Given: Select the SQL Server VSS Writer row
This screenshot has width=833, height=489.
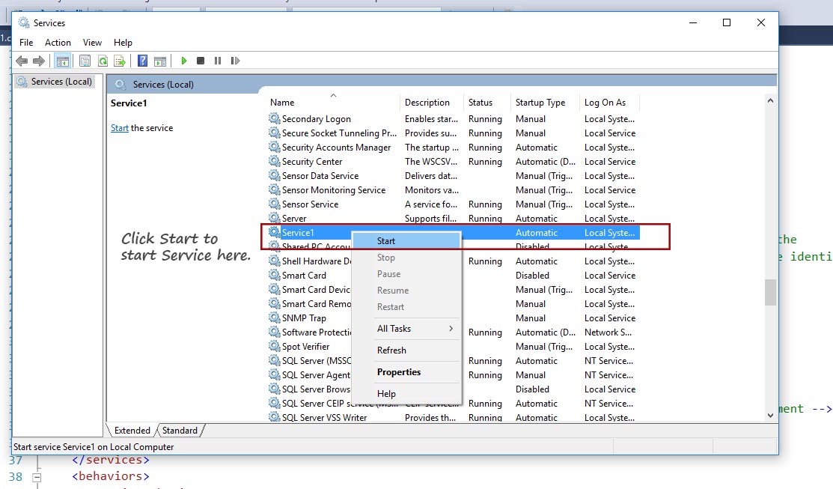Looking at the screenshot, I should 453,417.
